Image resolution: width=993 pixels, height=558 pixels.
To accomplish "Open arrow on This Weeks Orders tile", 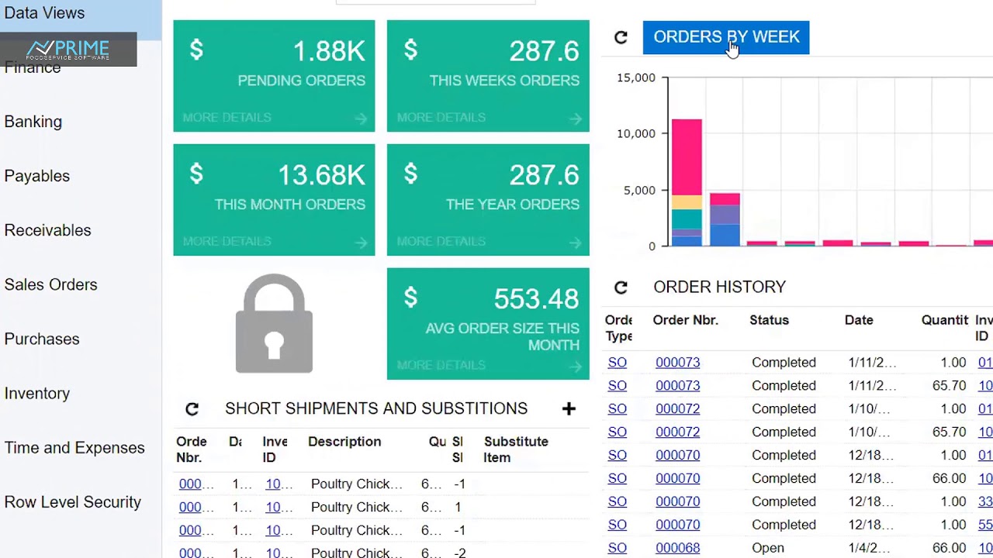I will click(575, 118).
